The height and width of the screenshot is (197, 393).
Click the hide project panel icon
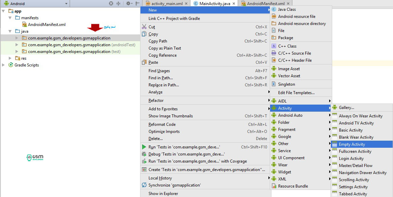138,3
